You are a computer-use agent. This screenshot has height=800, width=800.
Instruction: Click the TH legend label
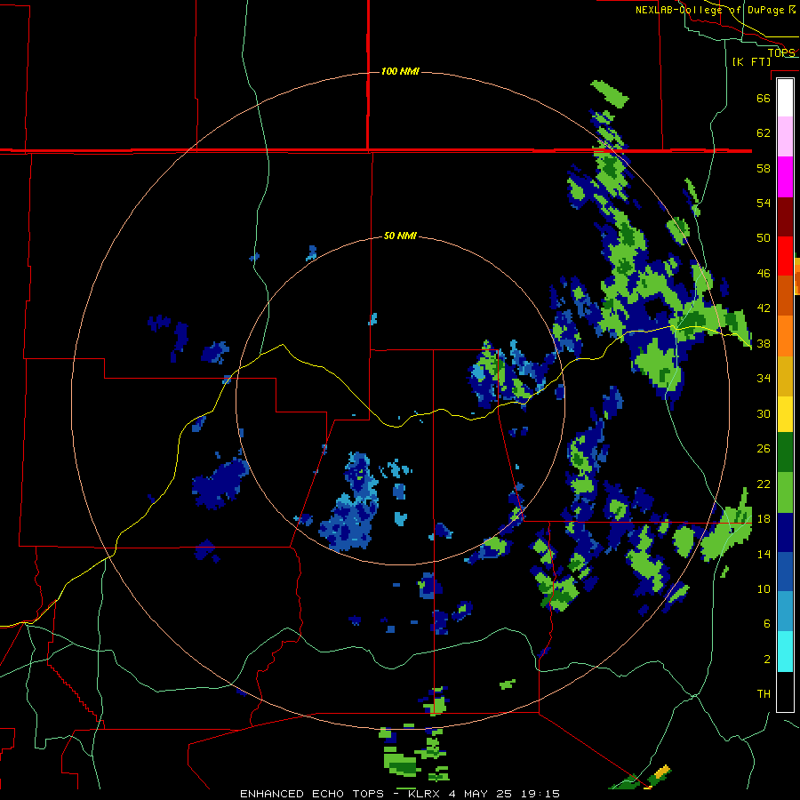(764, 694)
